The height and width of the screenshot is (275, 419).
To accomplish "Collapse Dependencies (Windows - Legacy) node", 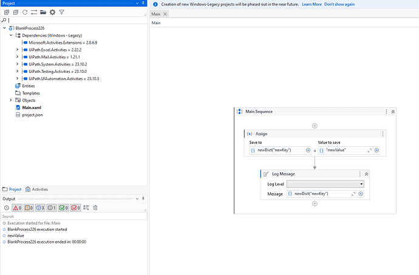I will [11, 35].
